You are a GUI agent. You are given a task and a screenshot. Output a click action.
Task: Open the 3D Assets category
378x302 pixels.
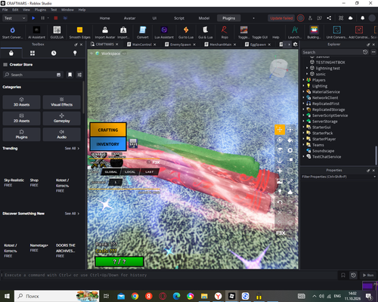(x=21, y=102)
